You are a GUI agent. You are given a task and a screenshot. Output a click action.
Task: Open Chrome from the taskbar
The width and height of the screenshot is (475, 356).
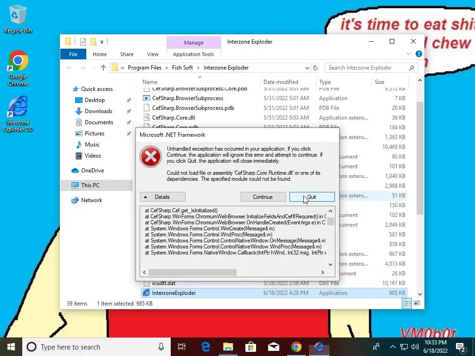296,347
